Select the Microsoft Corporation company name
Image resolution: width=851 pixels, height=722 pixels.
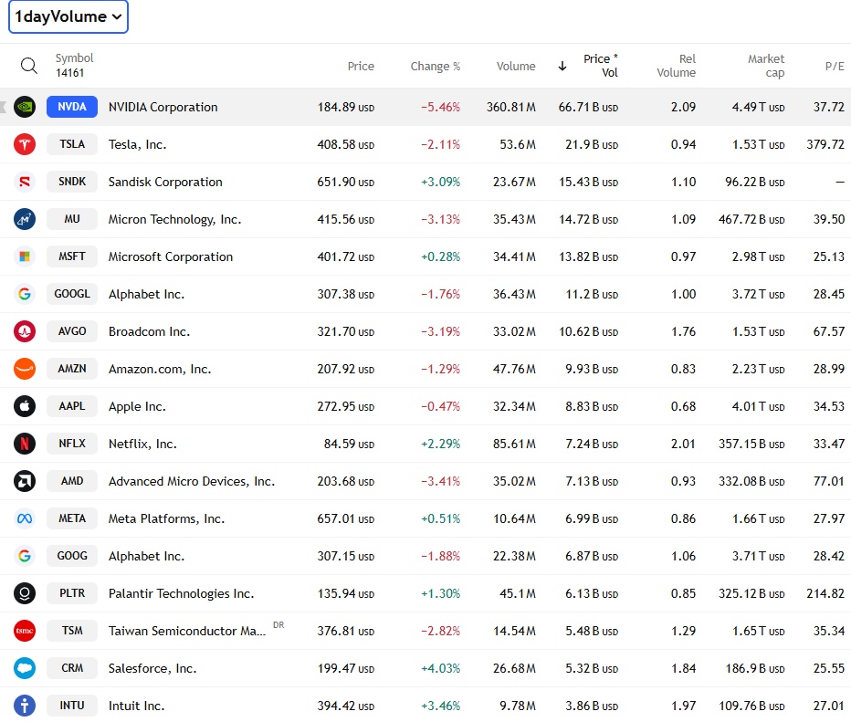(171, 257)
